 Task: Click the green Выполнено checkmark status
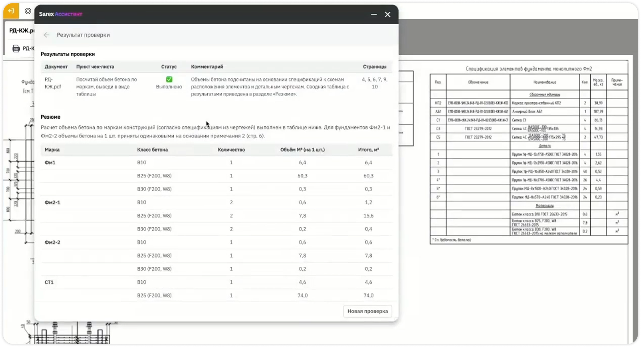click(x=169, y=79)
